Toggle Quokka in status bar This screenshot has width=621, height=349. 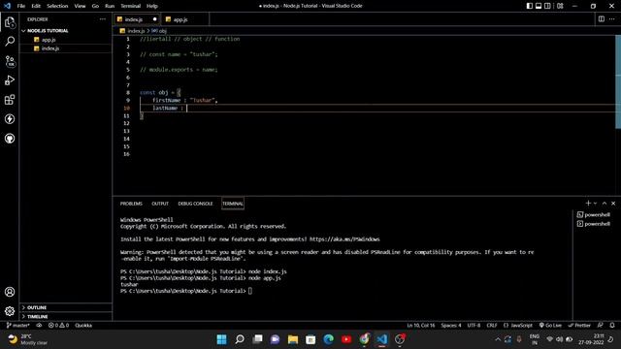point(83,326)
